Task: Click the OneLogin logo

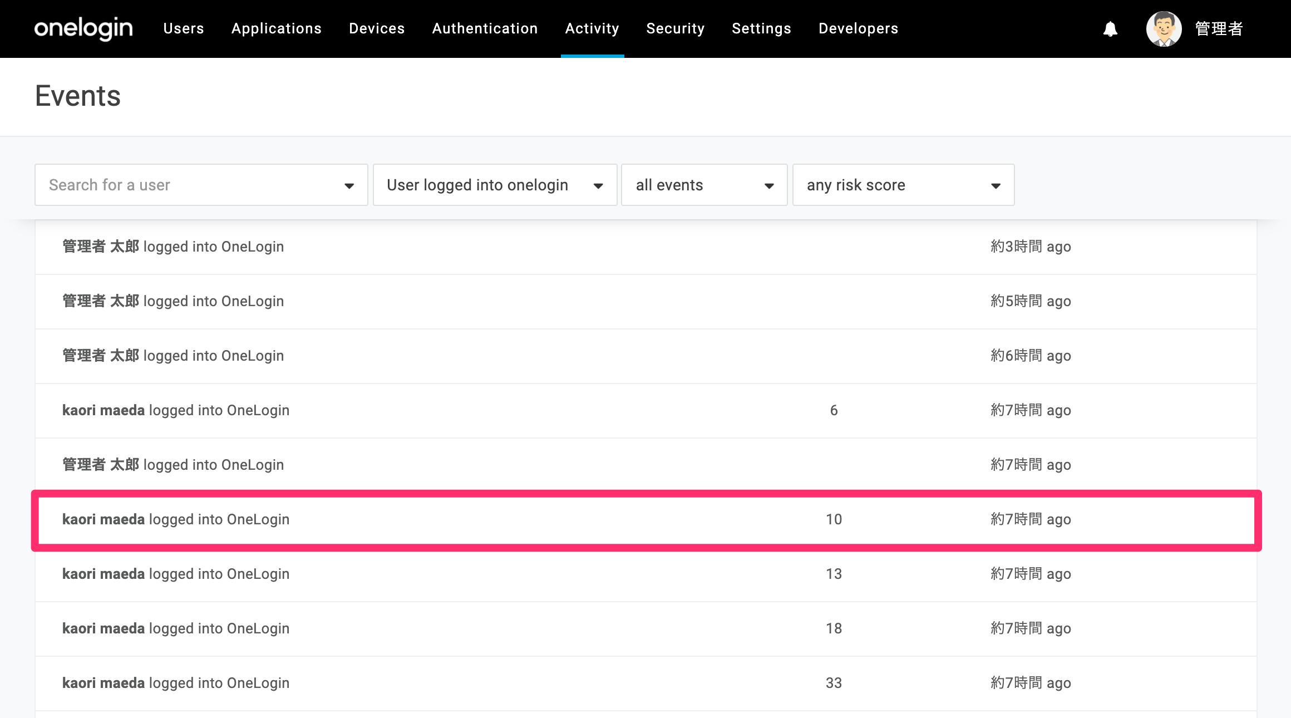Action: (x=83, y=28)
